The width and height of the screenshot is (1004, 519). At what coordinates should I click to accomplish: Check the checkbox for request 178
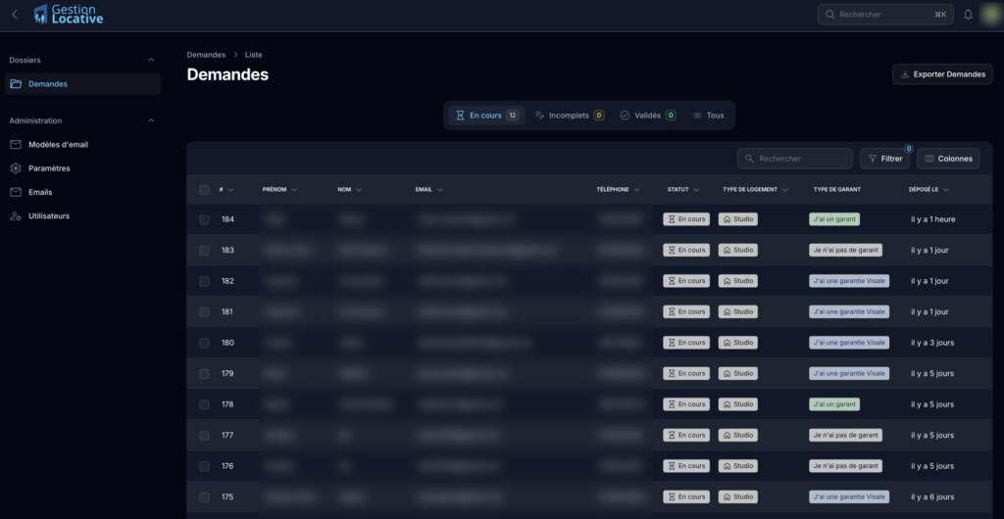point(204,404)
